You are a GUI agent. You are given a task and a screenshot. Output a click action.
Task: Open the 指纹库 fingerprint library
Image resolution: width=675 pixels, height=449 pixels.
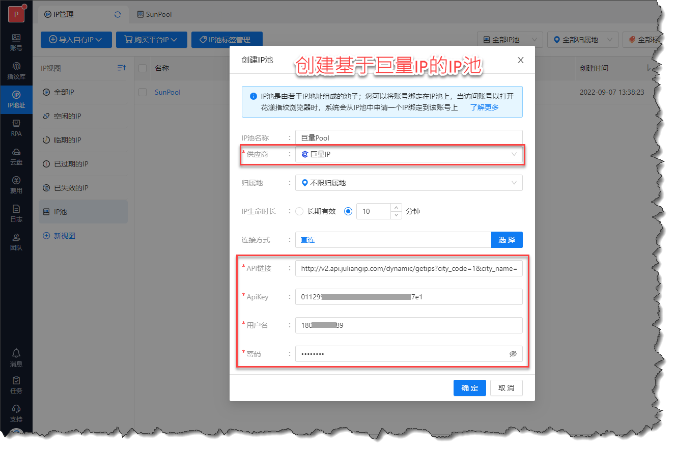(x=16, y=71)
